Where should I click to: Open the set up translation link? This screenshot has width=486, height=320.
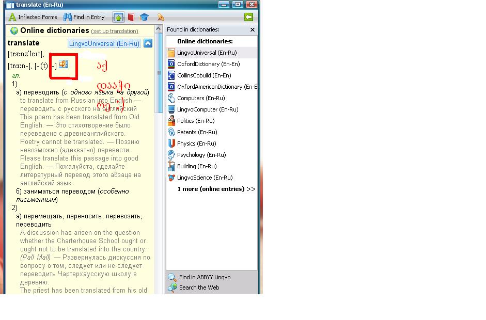[115, 31]
